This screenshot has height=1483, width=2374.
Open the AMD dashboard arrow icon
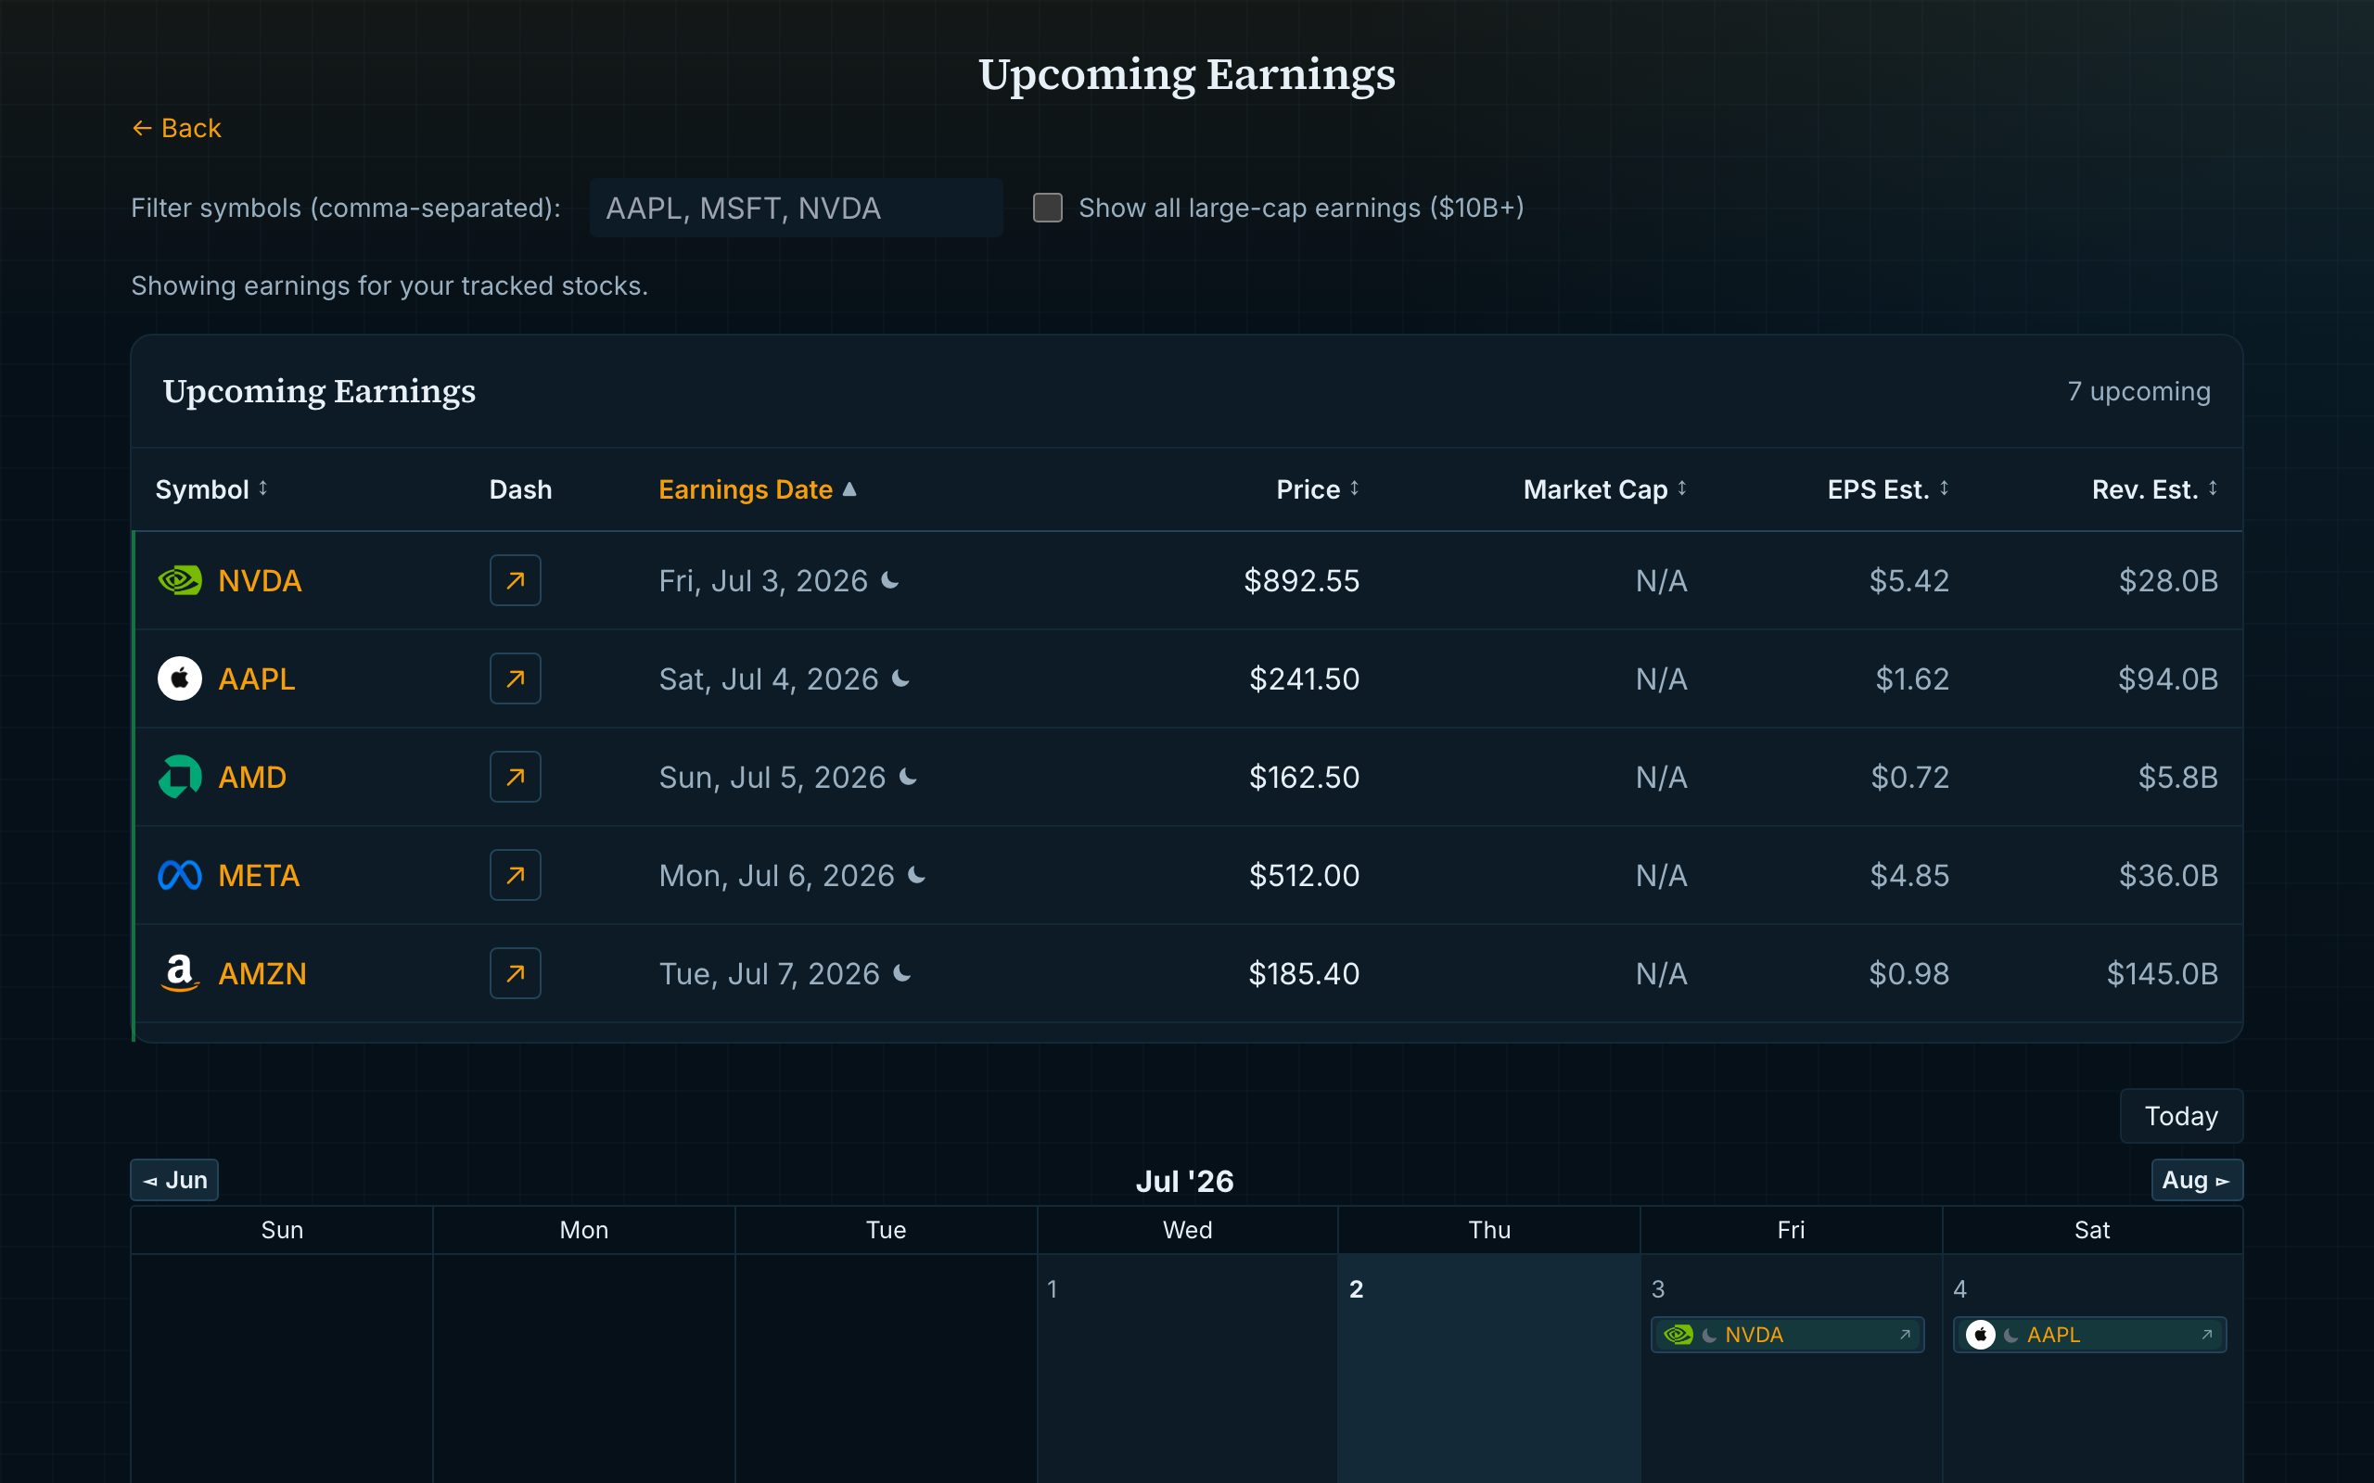(x=515, y=777)
